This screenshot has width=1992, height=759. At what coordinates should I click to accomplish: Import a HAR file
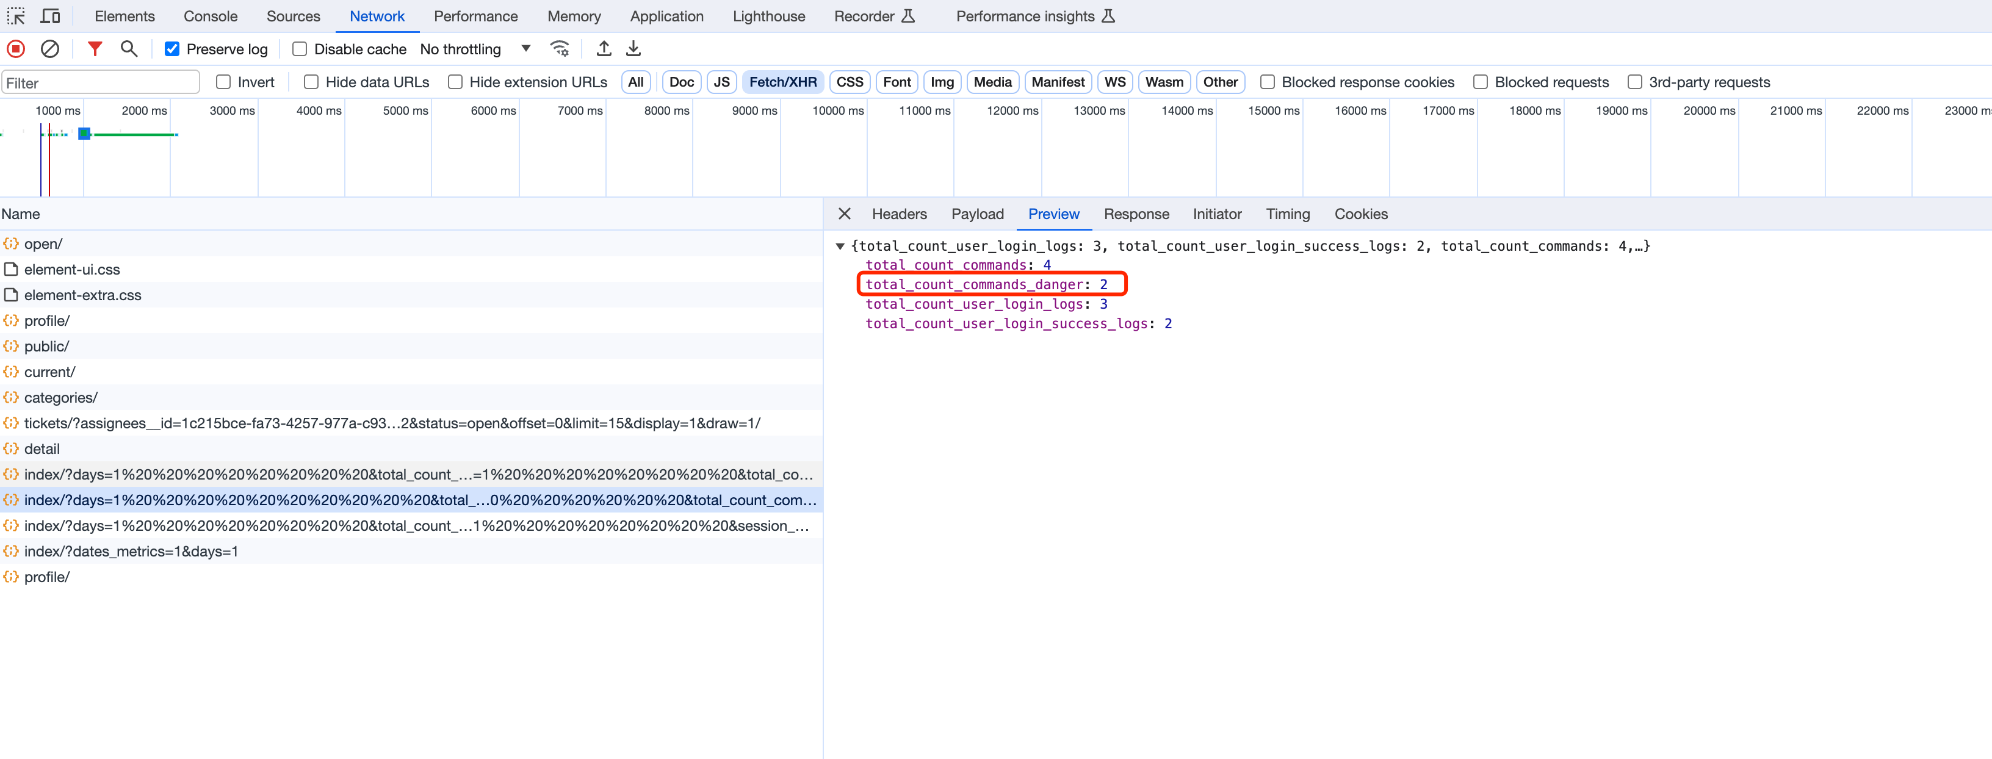click(x=603, y=48)
